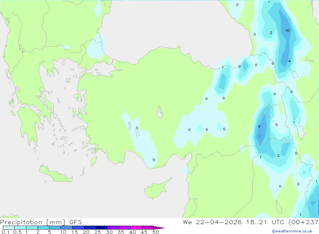The width and height of the screenshot is (319, 234).
Task: Click the "Precipitation [mm] GFS" title
Action: [x=41, y=222]
